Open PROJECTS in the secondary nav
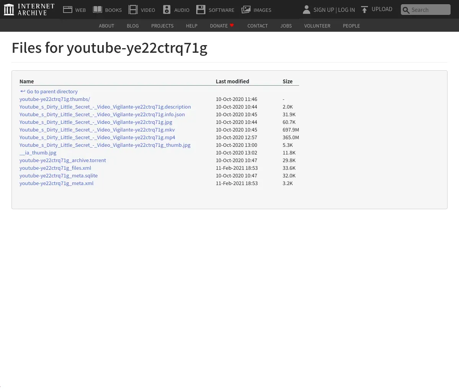The image size is (459, 390). pos(162,26)
